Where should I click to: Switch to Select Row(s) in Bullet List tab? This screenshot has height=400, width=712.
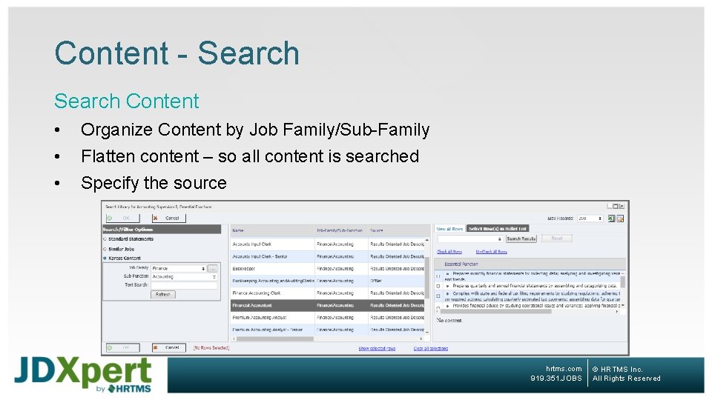(498, 229)
